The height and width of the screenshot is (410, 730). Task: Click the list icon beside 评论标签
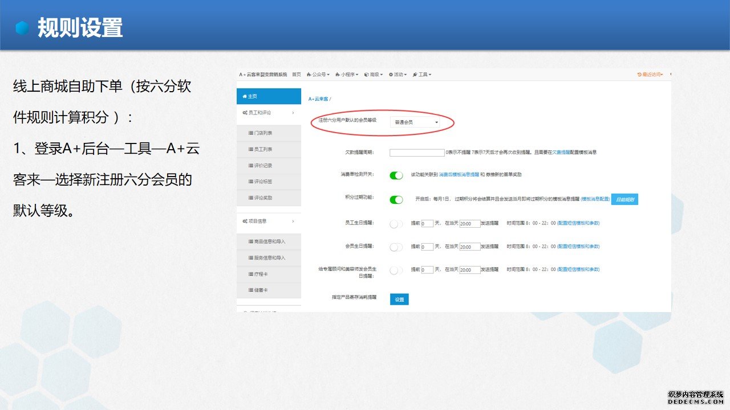(x=251, y=182)
